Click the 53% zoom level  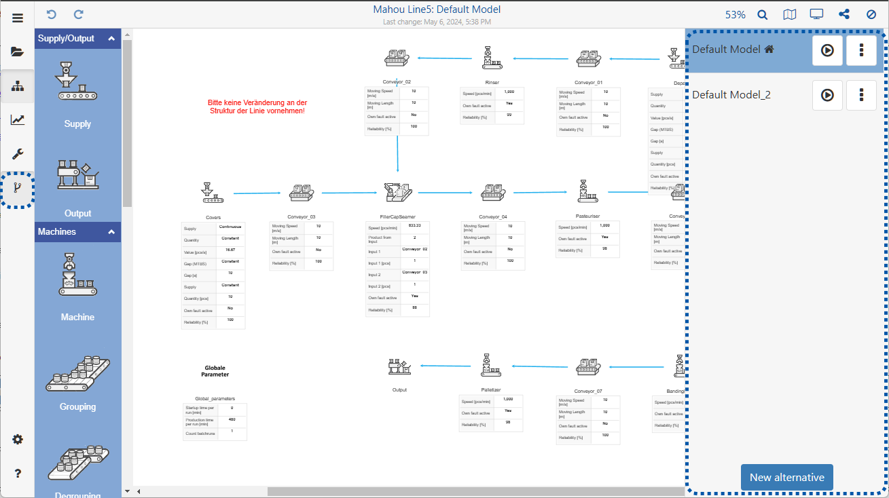coord(735,14)
